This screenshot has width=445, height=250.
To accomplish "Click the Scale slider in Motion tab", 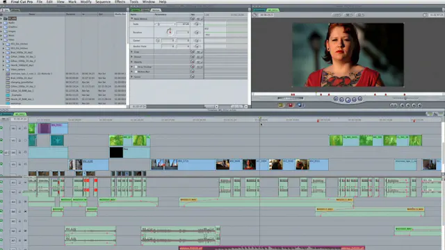I will (x=165, y=24).
